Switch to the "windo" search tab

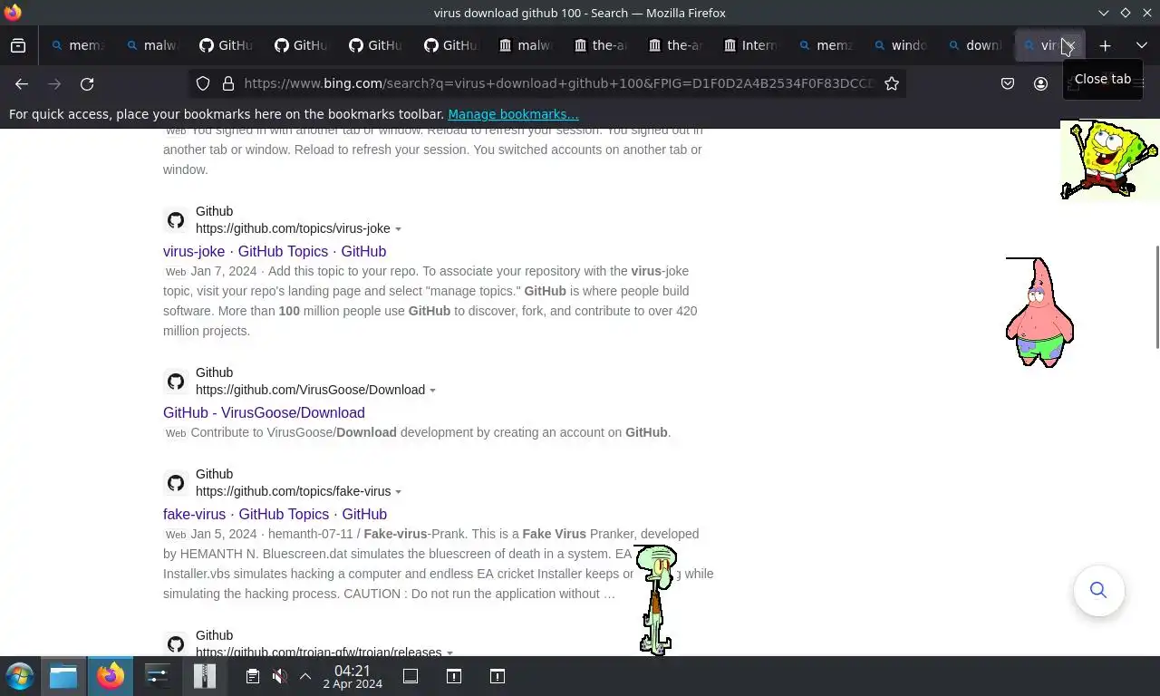point(900,45)
